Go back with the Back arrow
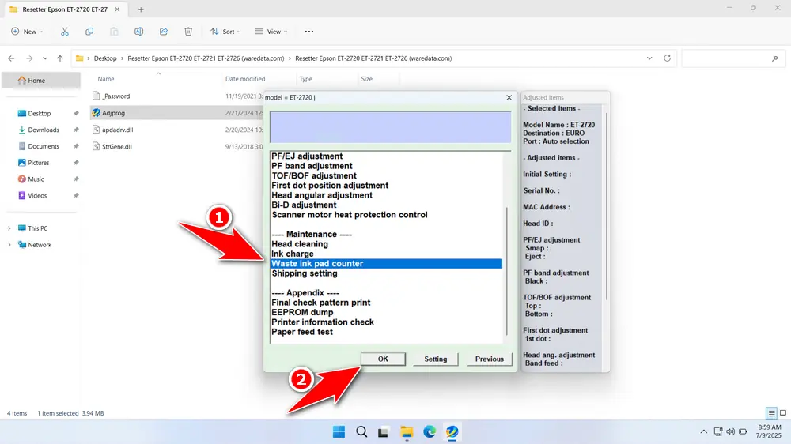Image resolution: width=791 pixels, height=444 pixels. 11,58
